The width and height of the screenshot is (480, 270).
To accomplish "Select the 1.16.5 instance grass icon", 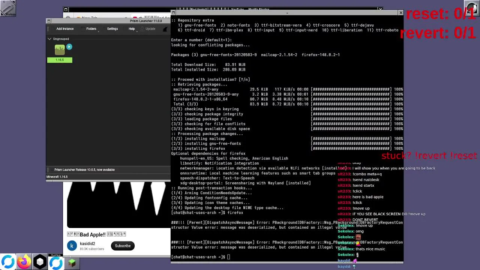I will [x=60, y=50].
